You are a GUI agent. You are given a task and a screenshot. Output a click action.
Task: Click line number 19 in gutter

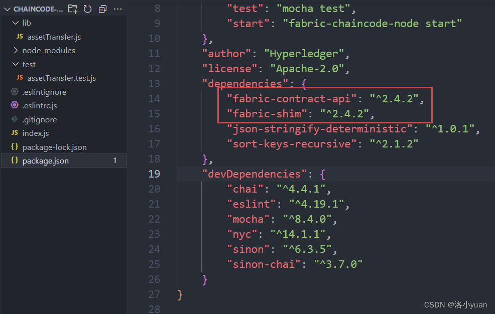click(x=154, y=174)
